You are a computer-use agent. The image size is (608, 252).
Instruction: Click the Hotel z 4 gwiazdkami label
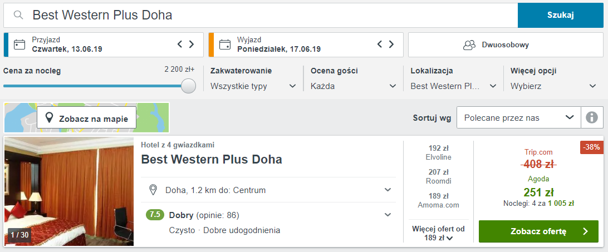click(178, 145)
